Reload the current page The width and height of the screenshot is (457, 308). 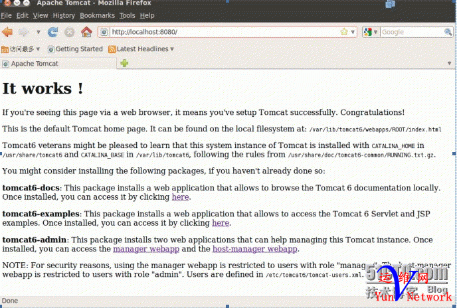[52, 32]
